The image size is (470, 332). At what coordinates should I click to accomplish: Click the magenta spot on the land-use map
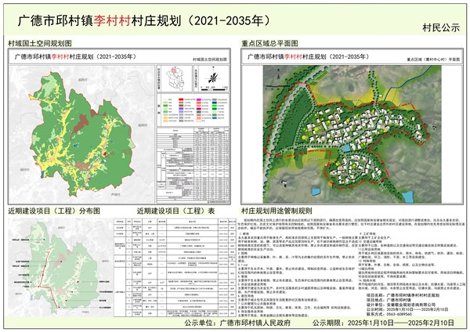pyautogui.click(x=89, y=179)
